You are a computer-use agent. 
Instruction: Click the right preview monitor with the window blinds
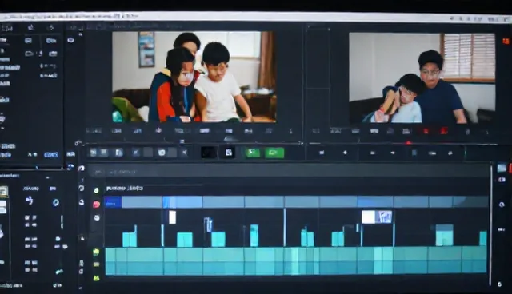pyautogui.click(x=422, y=78)
